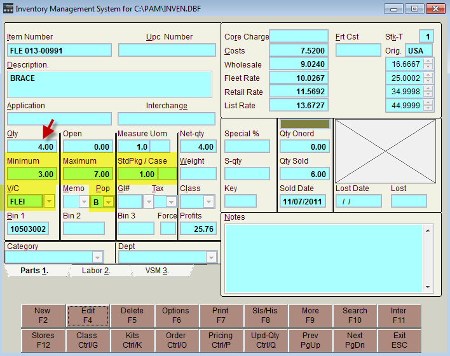Click the Notes scrollbar down arrow

[428, 287]
